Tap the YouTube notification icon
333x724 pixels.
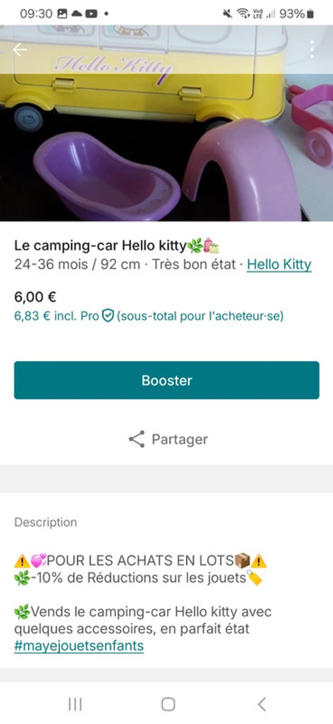tap(91, 13)
